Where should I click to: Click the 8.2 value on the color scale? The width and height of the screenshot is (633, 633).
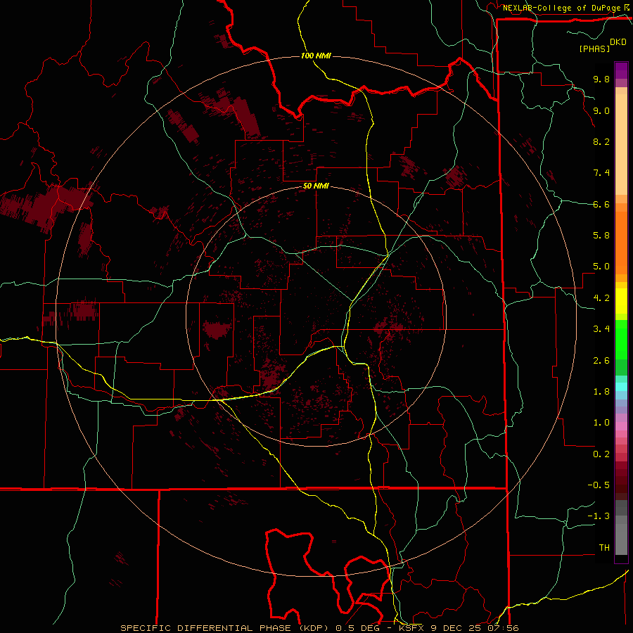coord(601,142)
